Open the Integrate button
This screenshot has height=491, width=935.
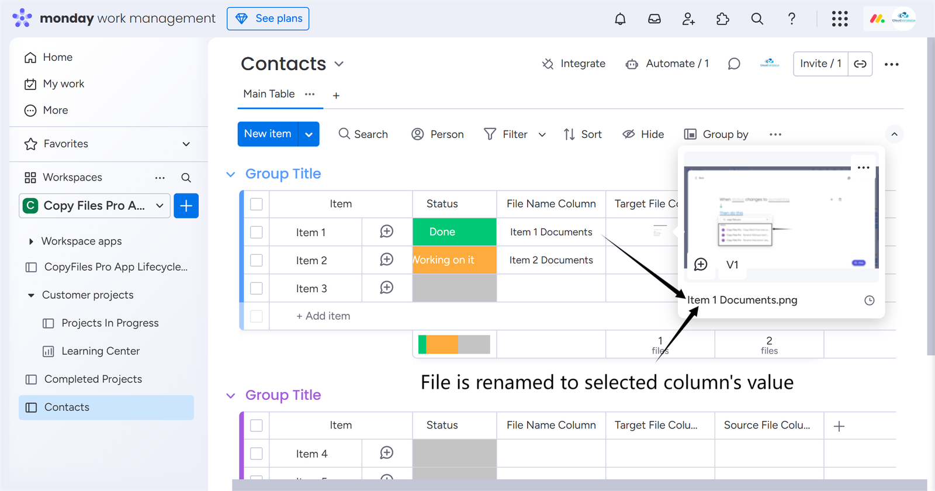tap(574, 64)
